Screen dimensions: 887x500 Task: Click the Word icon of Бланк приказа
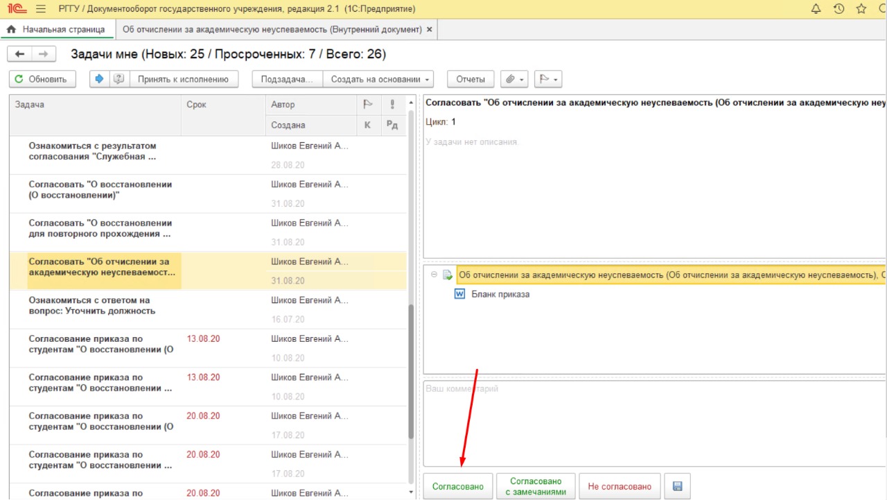point(459,294)
